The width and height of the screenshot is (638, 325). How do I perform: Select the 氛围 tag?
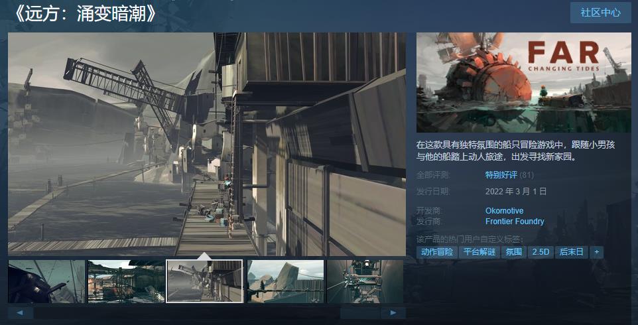[513, 252]
